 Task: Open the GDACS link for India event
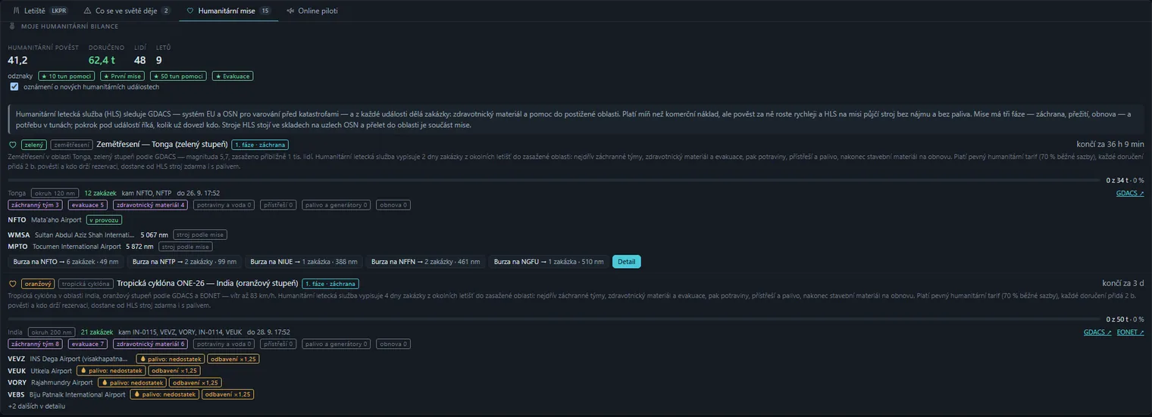click(1097, 332)
